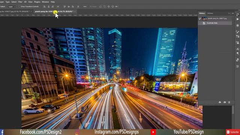Open the Window menu
240x135 pixels.
pyautogui.click(x=45, y=2)
